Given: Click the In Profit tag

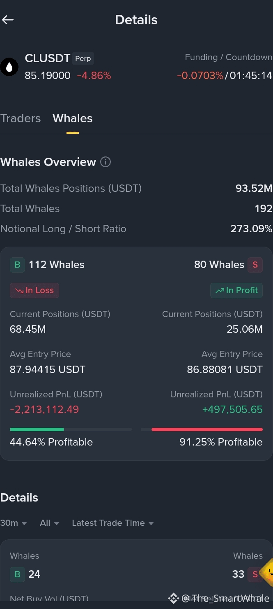Looking at the screenshot, I should pyautogui.click(x=236, y=290).
